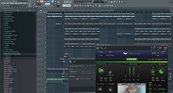Click the download arrow icon beside EDISON hint
This screenshot has height=93, width=173.
click(x=99, y=6)
